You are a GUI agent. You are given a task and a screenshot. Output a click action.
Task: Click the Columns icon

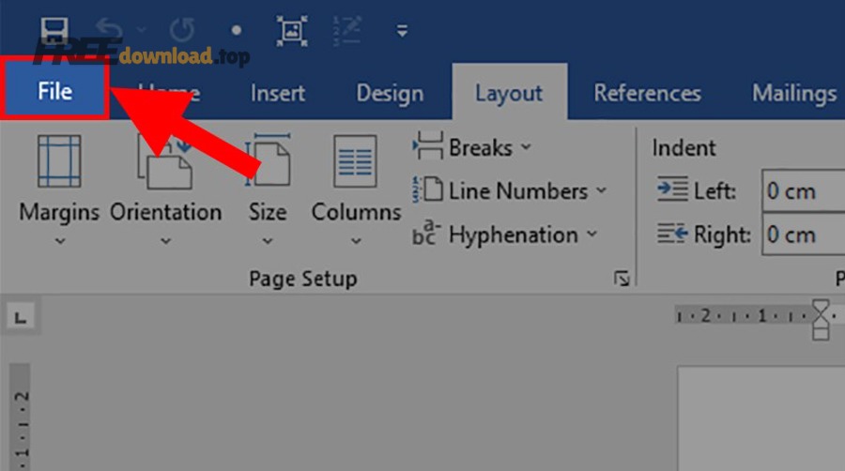click(x=355, y=161)
